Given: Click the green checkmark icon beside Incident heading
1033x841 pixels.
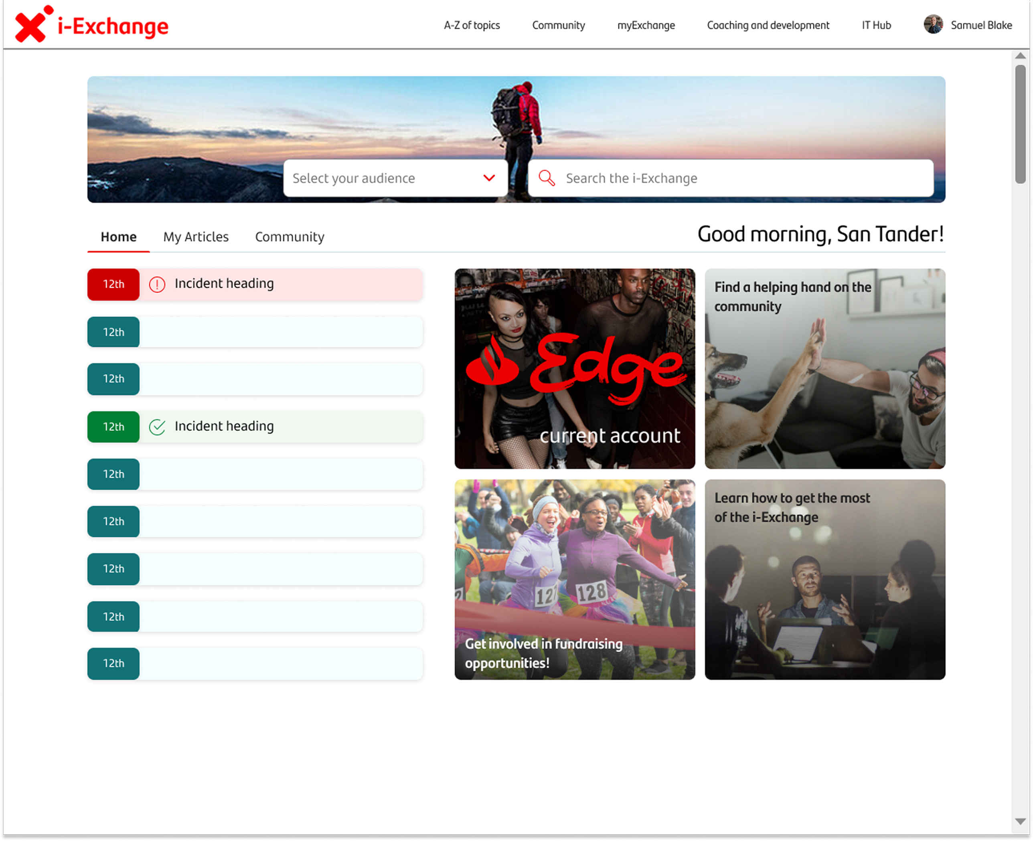Looking at the screenshot, I should point(157,427).
